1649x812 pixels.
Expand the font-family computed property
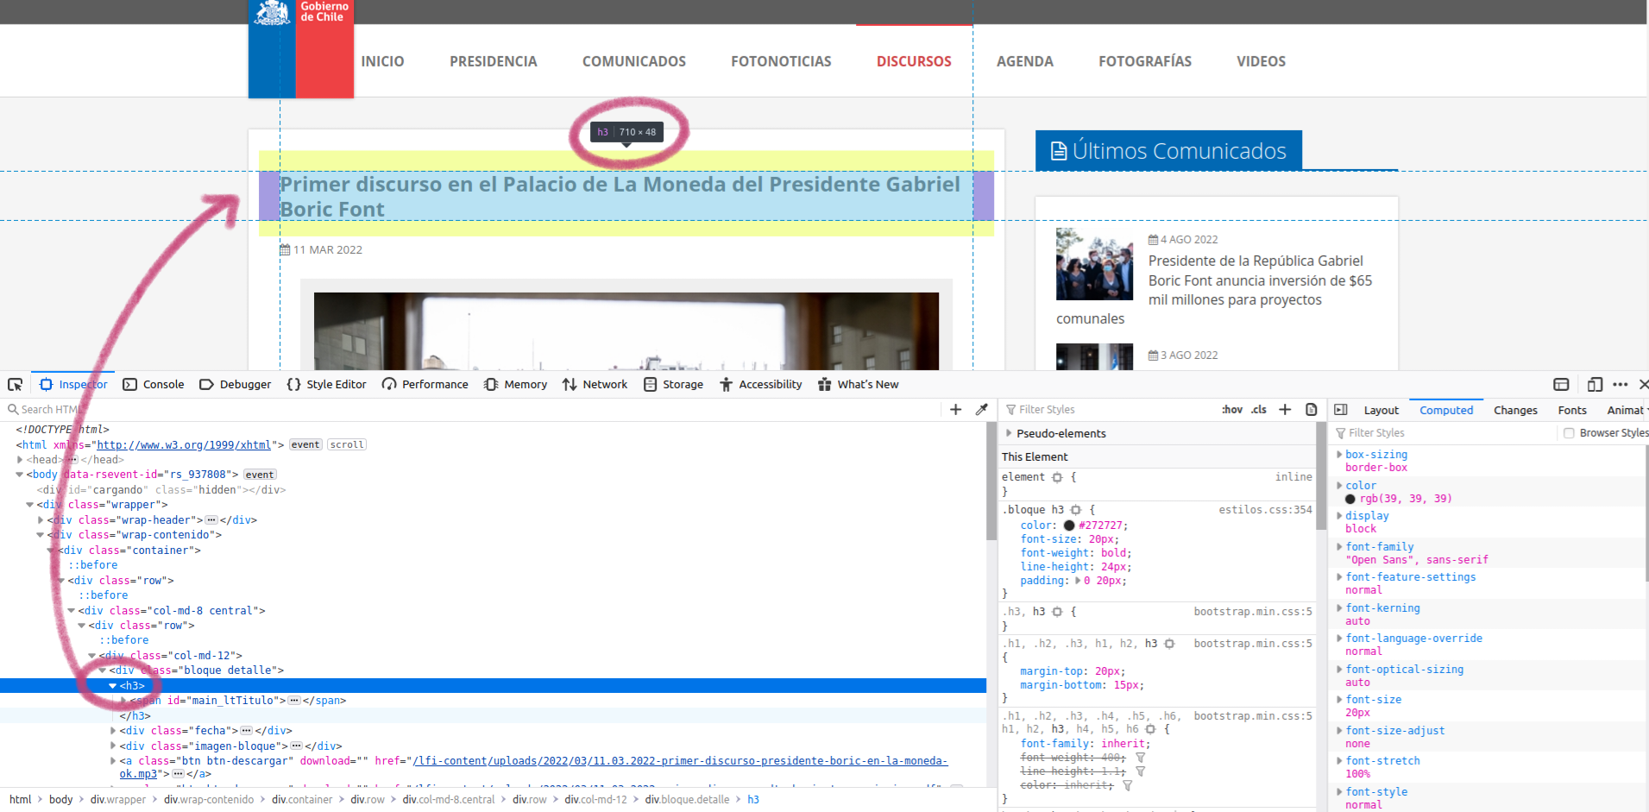point(1339,546)
